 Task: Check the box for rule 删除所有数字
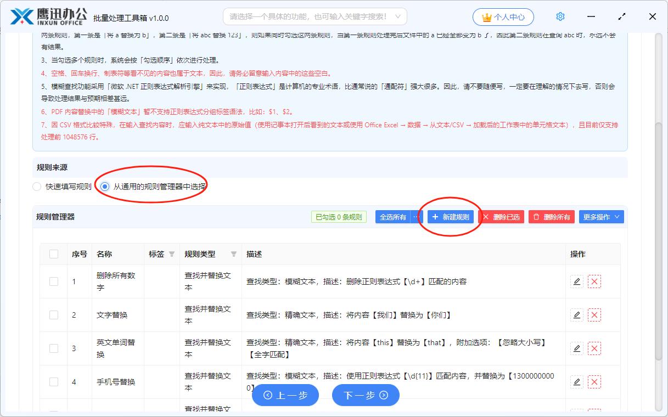point(54,281)
